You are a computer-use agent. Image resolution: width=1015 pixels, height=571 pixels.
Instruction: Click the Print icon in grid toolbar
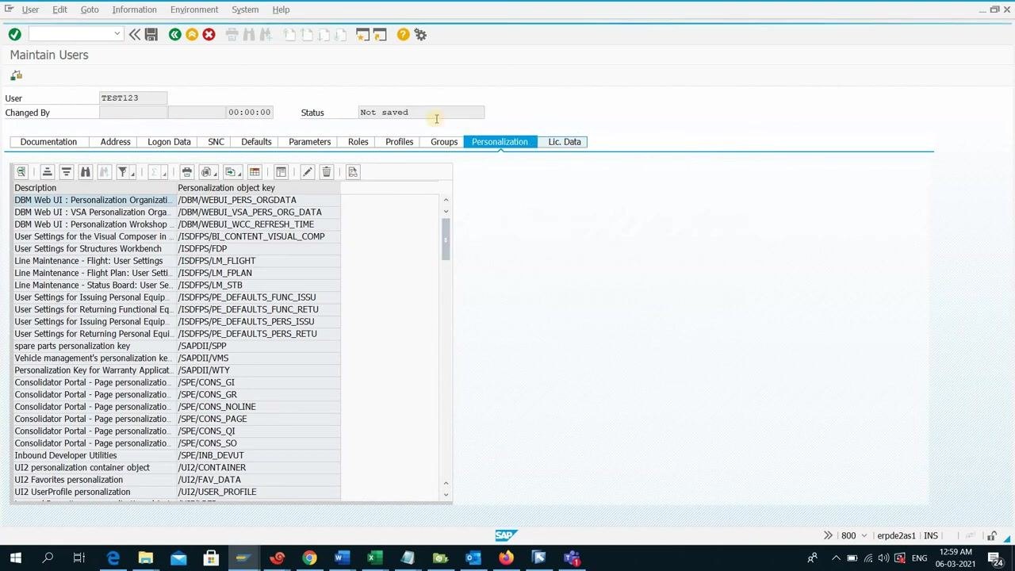pyautogui.click(x=187, y=172)
